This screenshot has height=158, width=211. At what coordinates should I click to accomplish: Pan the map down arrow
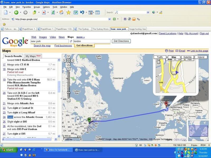click(x=69, y=64)
